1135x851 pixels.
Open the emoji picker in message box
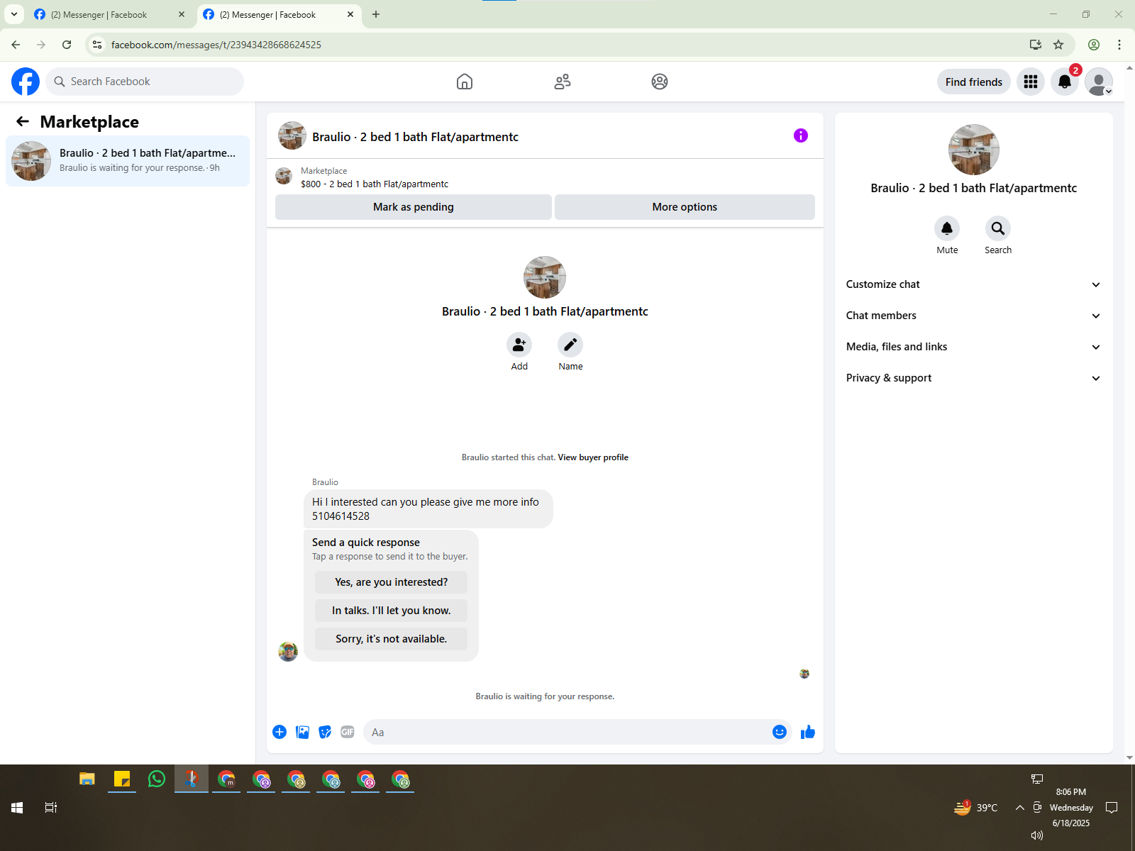[x=780, y=732]
